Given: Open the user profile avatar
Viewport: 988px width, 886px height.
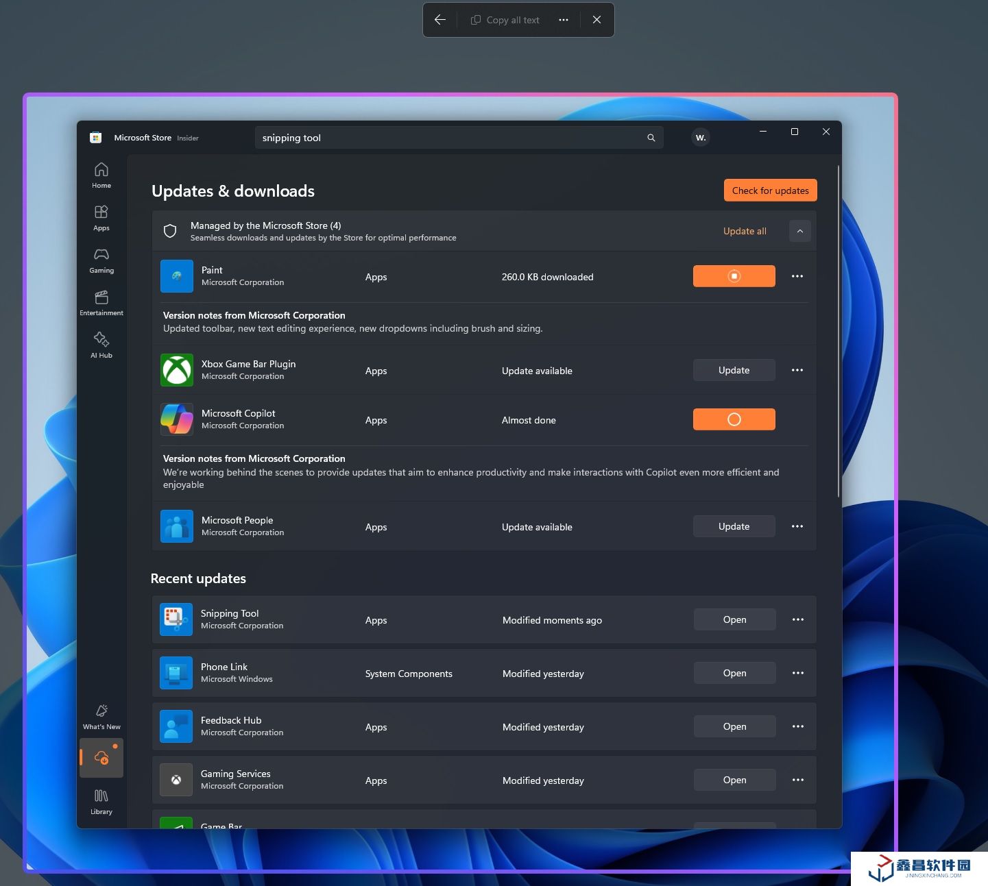Looking at the screenshot, I should (x=700, y=138).
